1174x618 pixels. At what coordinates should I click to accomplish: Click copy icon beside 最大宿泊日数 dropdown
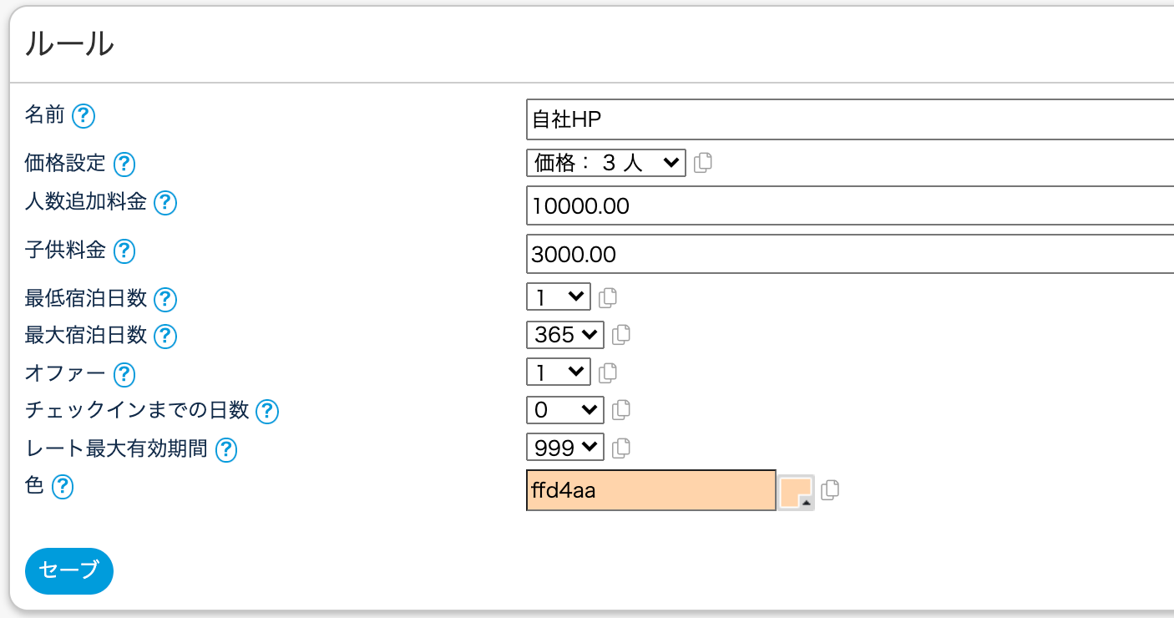point(620,335)
